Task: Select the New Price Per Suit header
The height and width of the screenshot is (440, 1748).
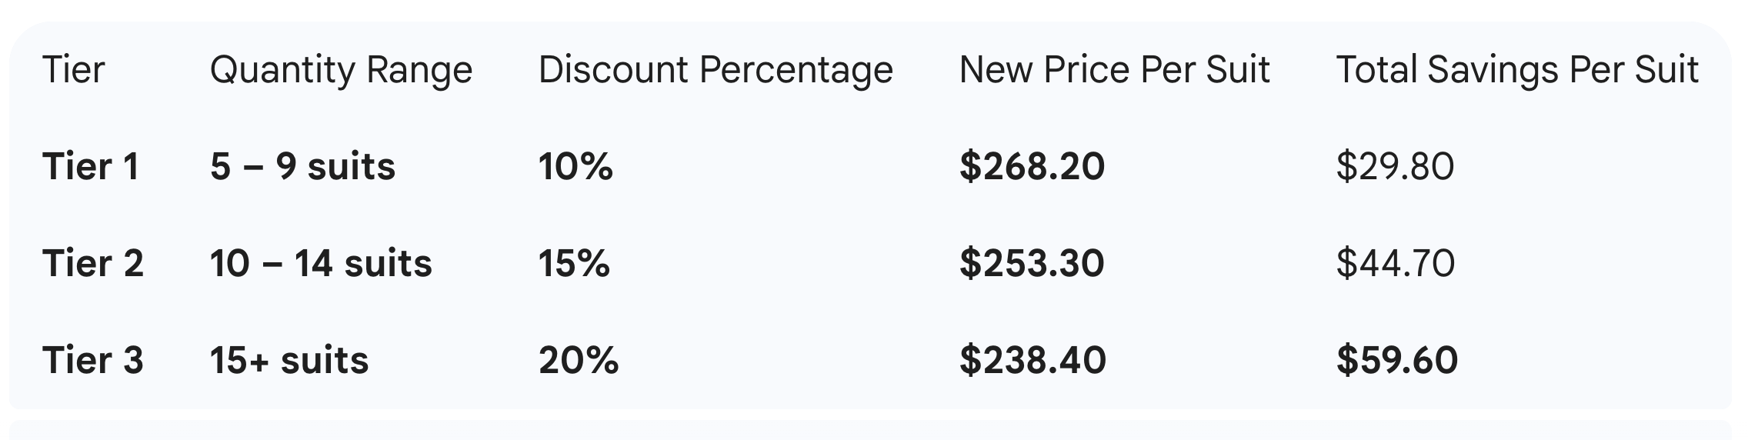Action: [x=1114, y=70]
